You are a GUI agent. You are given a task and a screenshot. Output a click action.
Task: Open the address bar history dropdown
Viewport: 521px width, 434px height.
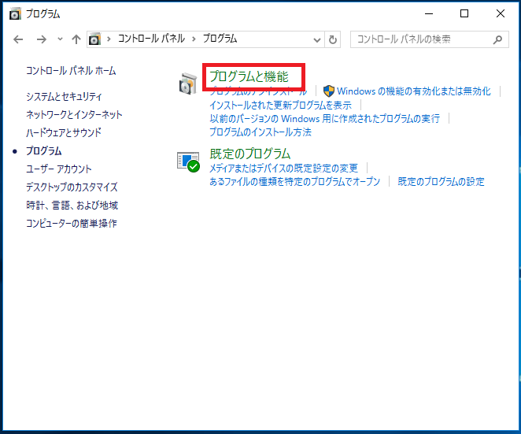(x=317, y=40)
